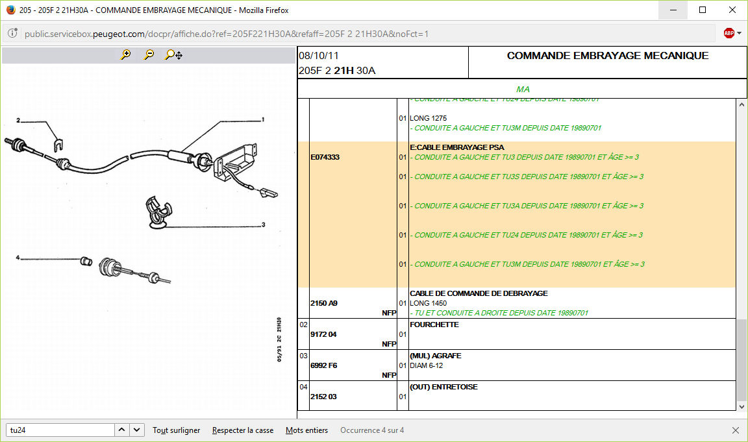Go to next find occurrence
The height and width of the screenshot is (442, 748).
pos(137,430)
